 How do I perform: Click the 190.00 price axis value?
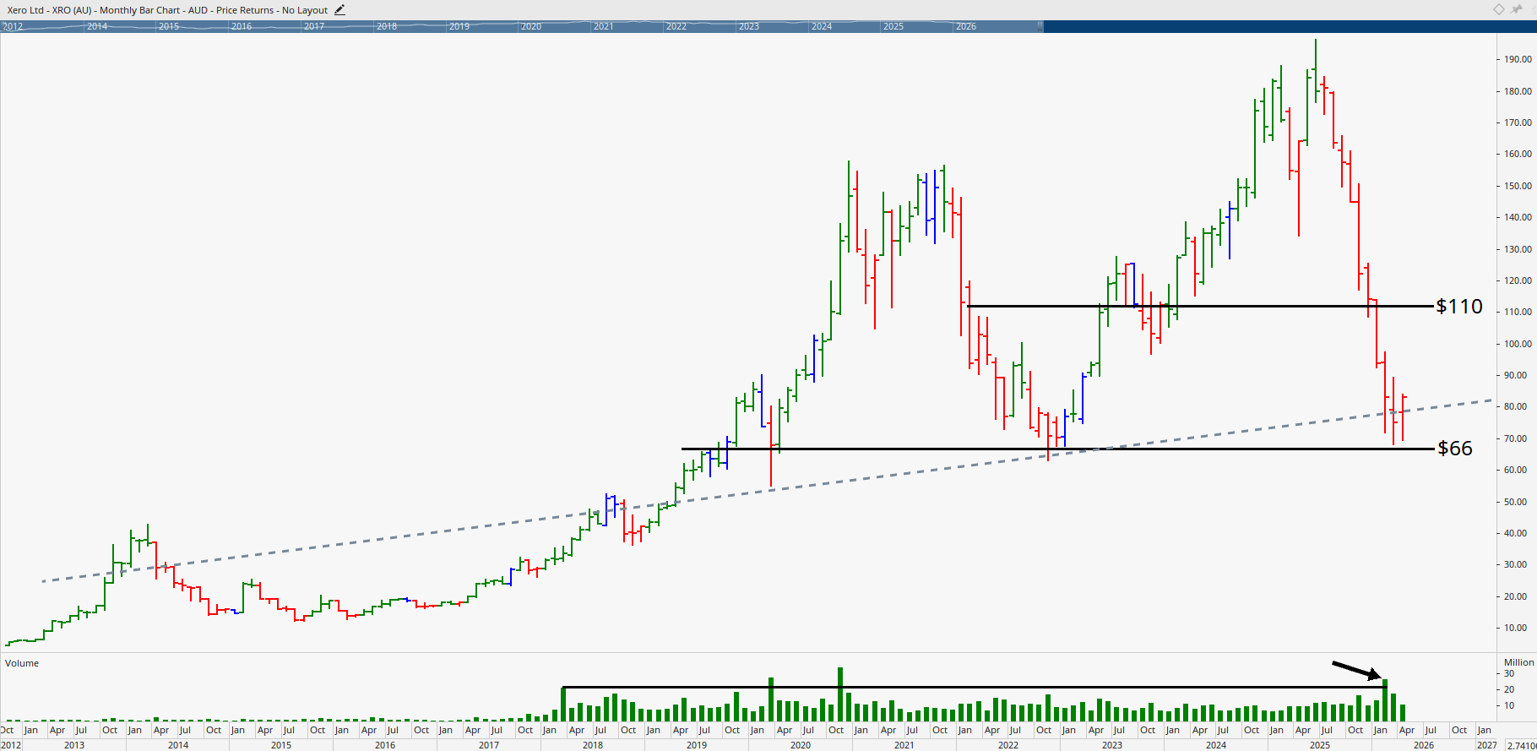pyautogui.click(x=1518, y=59)
